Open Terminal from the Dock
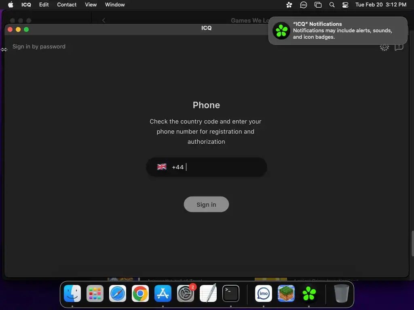This screenshot has width=414, height=310. [231, 293]
